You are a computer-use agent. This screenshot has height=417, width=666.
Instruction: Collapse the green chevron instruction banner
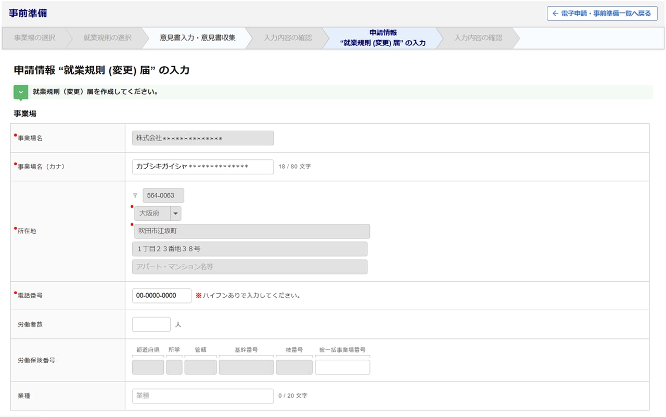coord(20,92)
